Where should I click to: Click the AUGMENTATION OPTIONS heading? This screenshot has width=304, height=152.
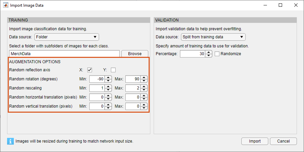(x=35, y=62)
